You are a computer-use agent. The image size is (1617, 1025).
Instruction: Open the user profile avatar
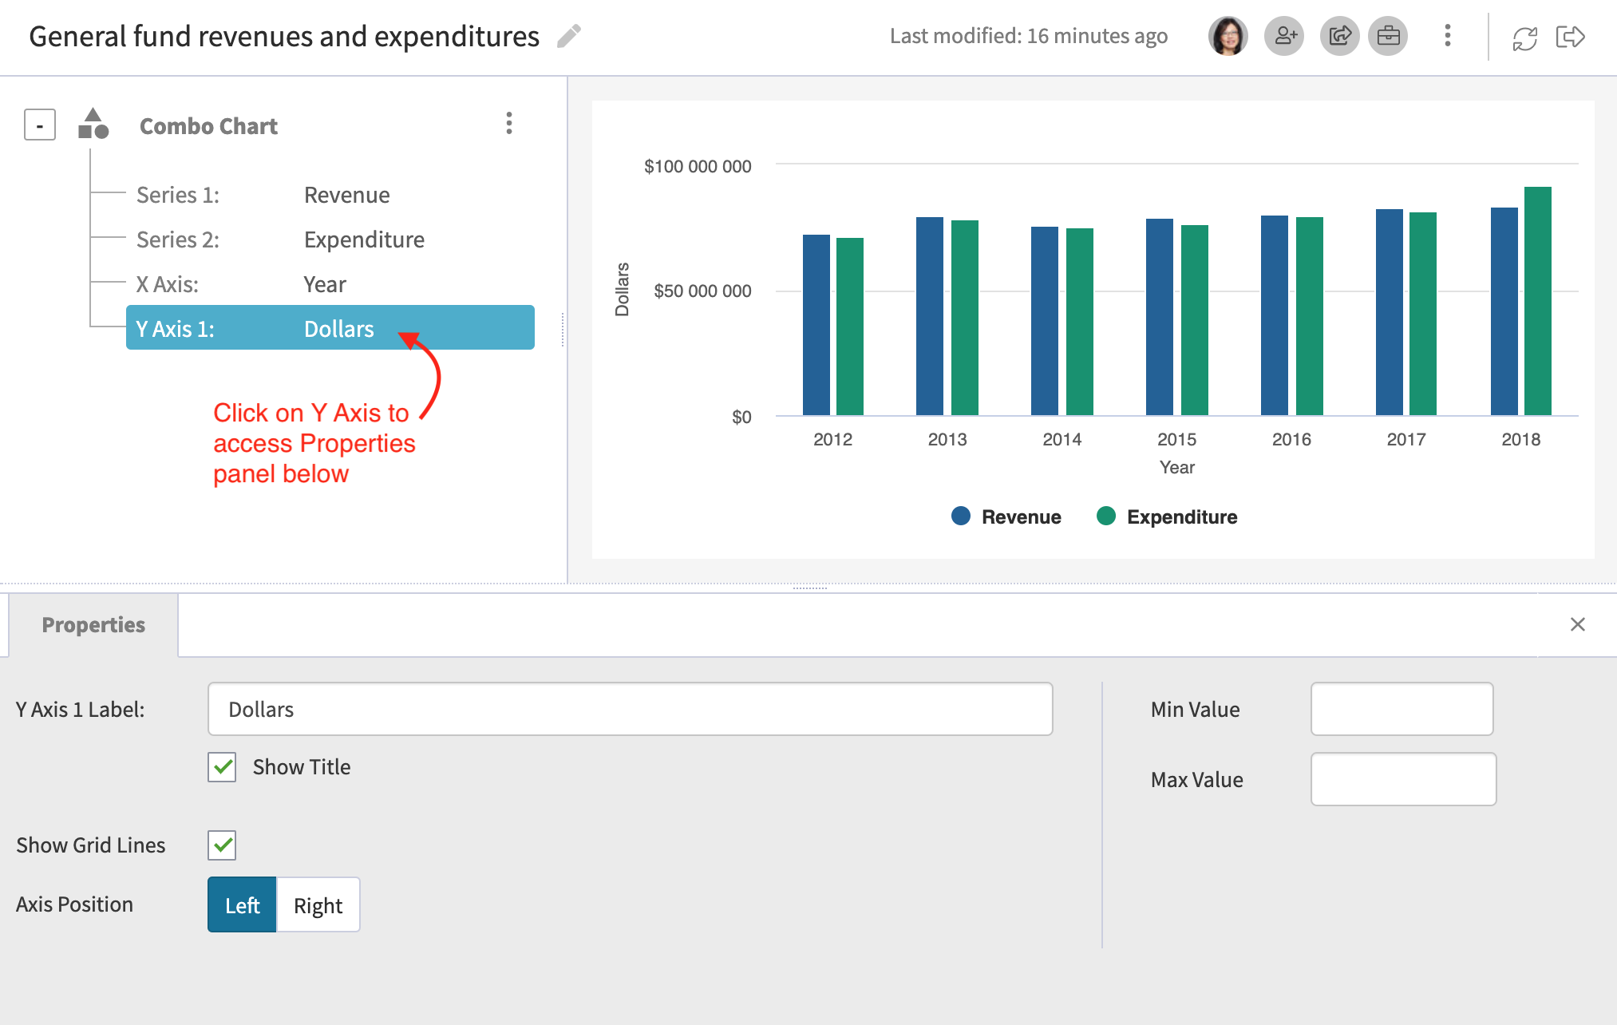click(x=1228, y=36)
